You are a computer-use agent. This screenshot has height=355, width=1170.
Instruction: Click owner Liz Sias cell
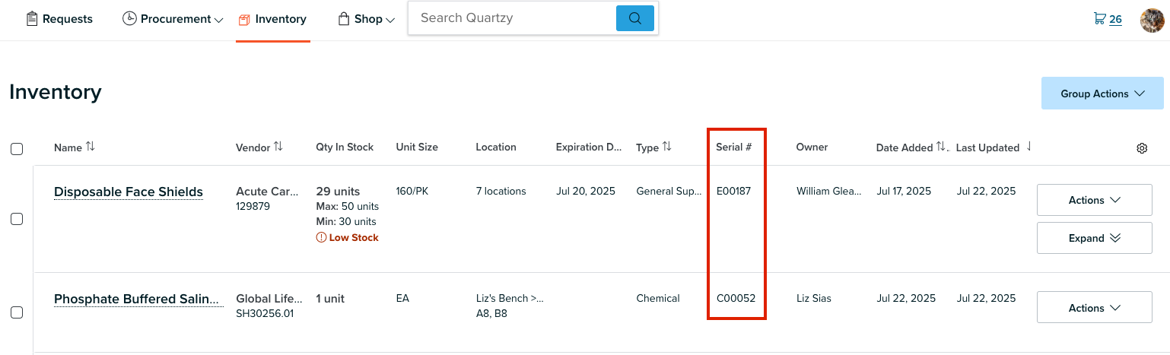click(x=814, y=298)
